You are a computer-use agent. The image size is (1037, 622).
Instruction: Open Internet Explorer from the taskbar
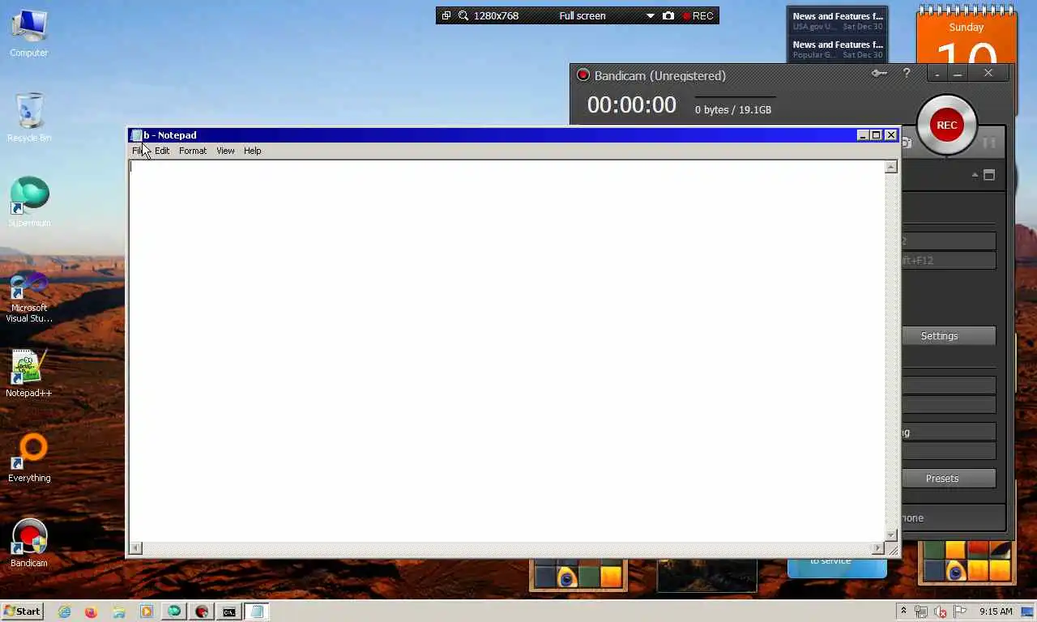coord(64,612)
